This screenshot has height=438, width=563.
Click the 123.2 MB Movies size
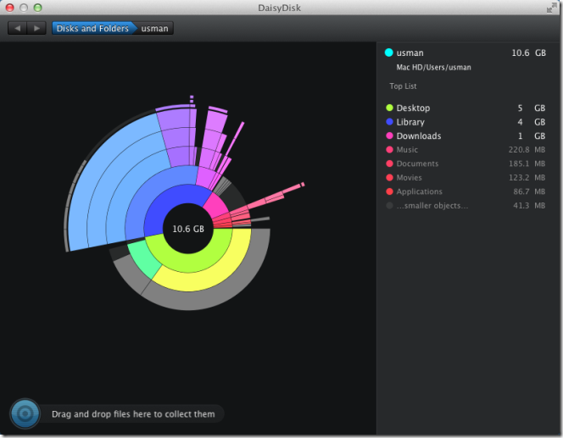[x=527, y=178]
